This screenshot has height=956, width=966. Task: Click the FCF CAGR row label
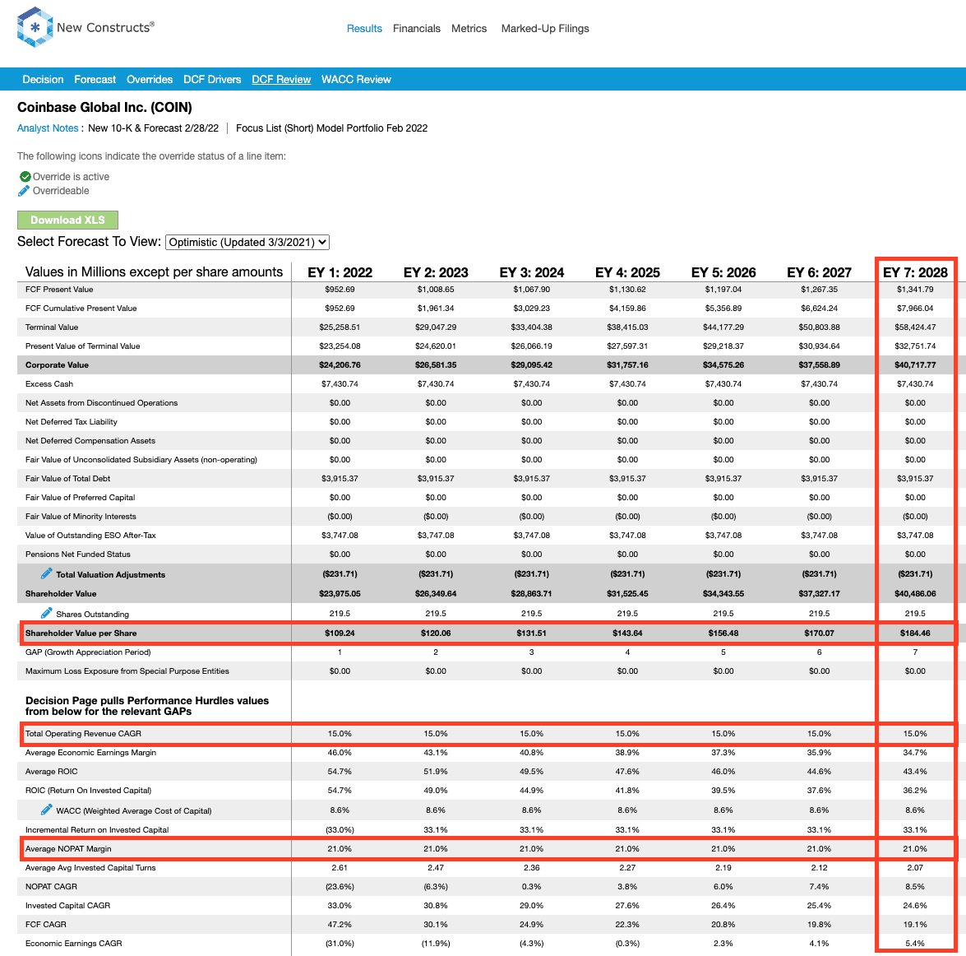click(x=45, y=925)
